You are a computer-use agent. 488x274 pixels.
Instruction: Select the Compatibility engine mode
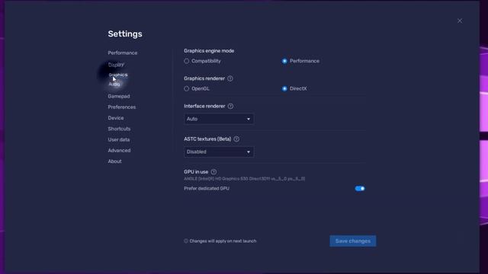point(203,61)
